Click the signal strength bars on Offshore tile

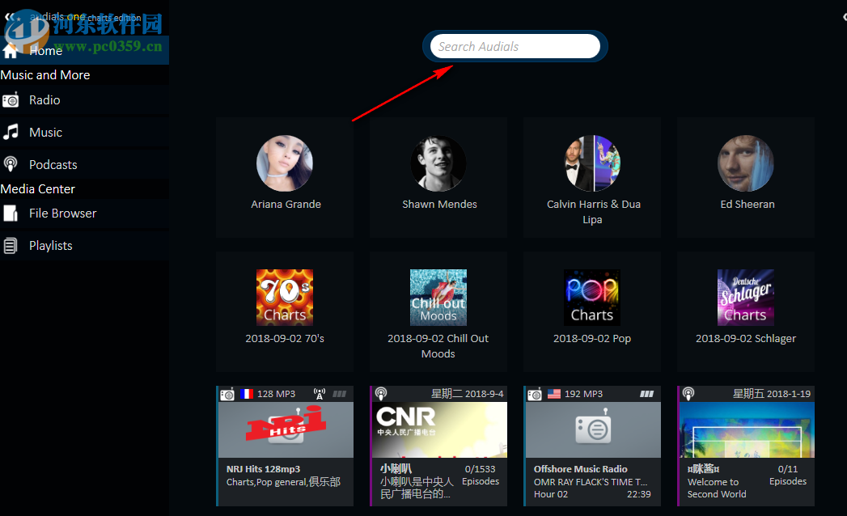click(646, 394)
